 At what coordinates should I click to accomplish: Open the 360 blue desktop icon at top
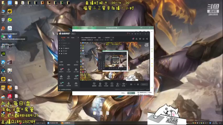(10, 2)
